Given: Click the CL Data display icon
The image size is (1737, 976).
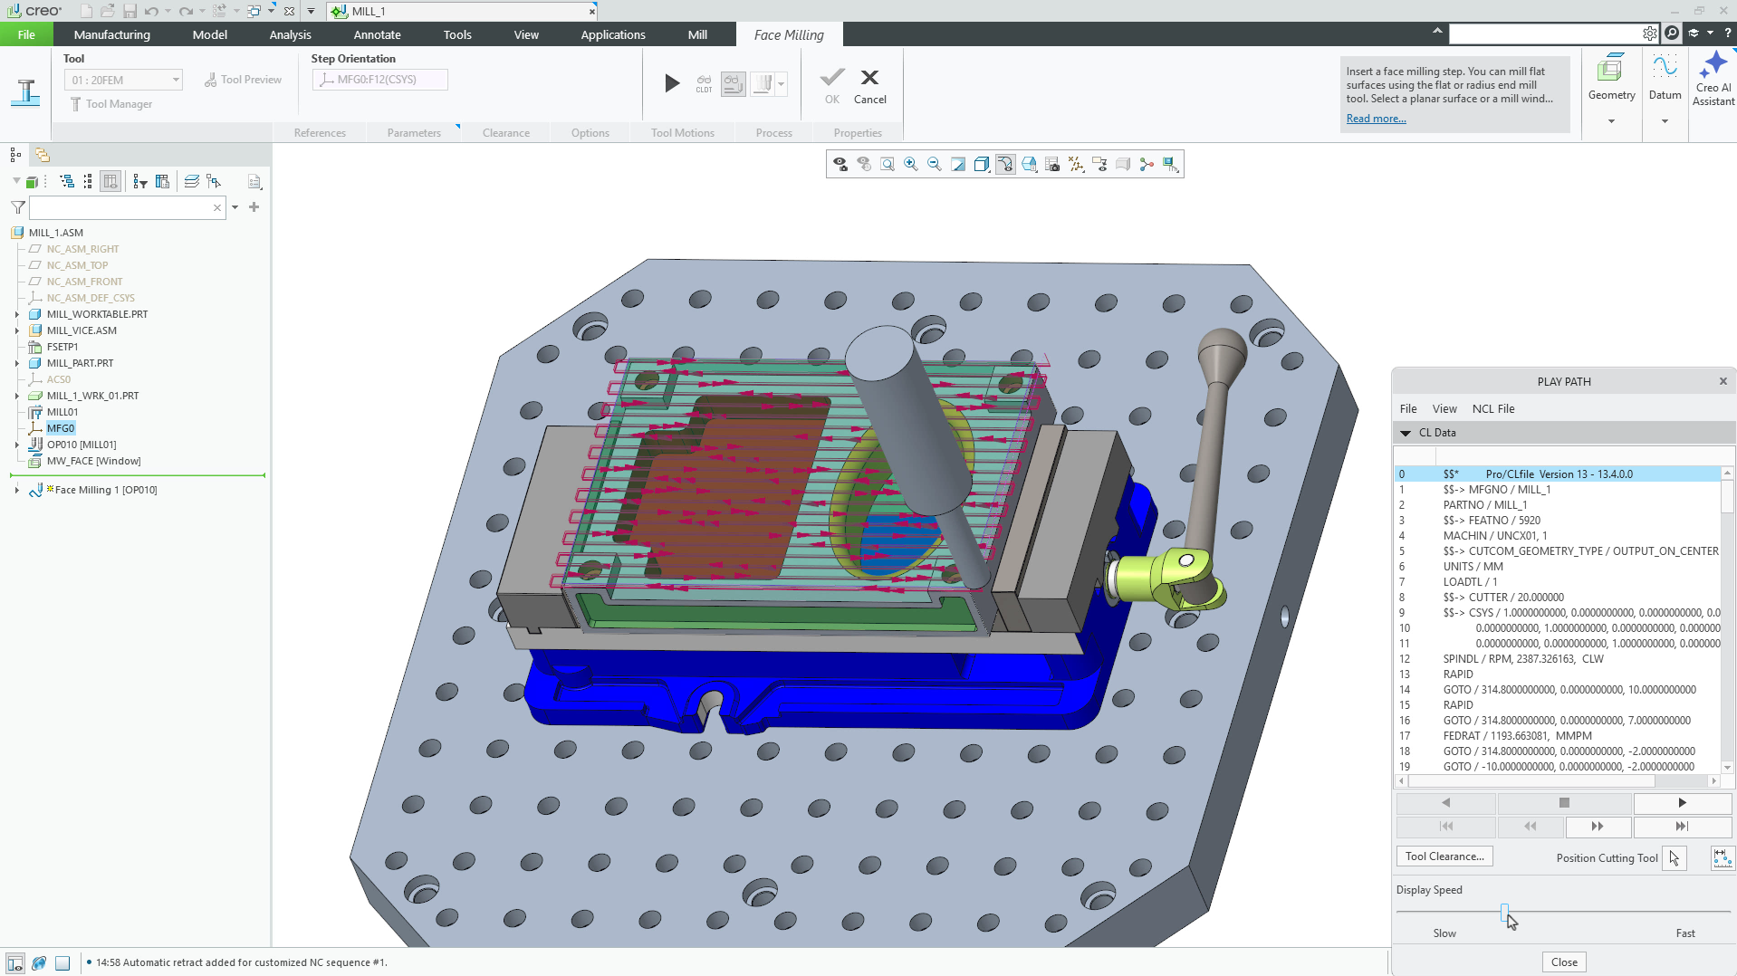Looking at the screenshot, I should point(704,83).
